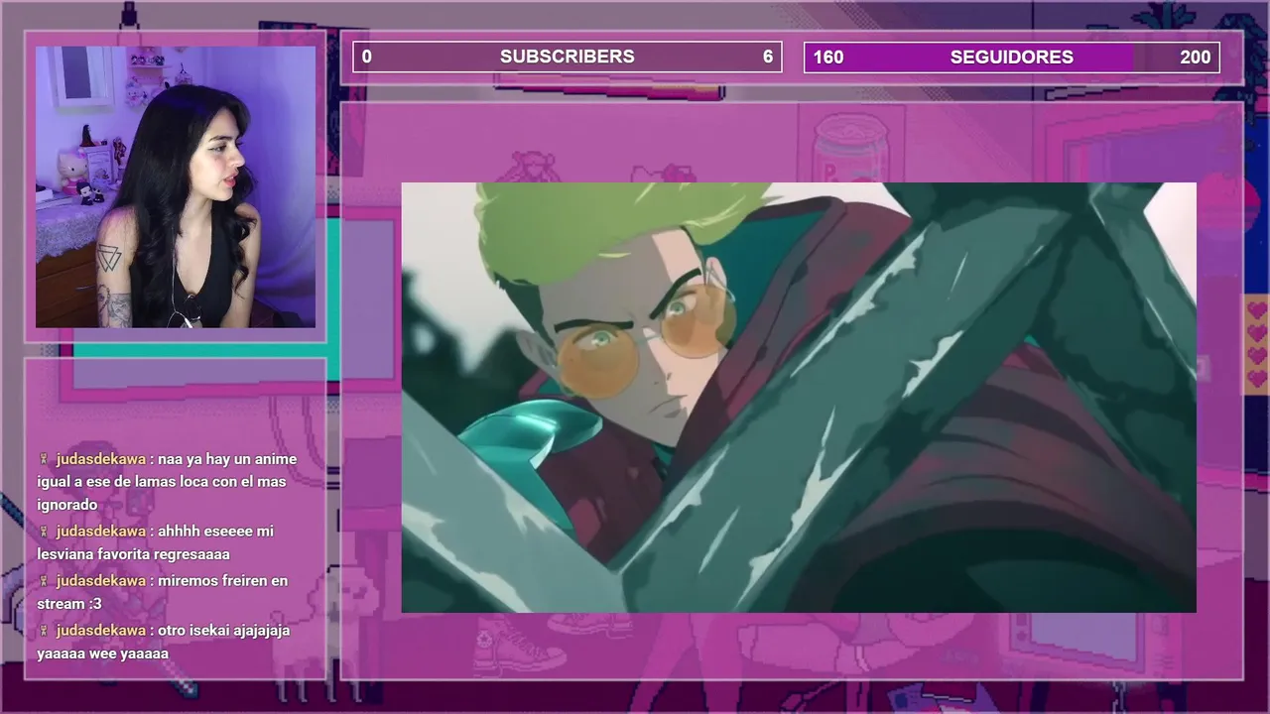Click the current subscriber count 0
Screen dimensions: 1270x714
coord(367,57)
